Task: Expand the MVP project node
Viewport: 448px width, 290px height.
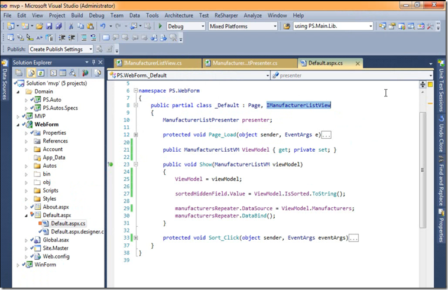Action: (18, 116)
